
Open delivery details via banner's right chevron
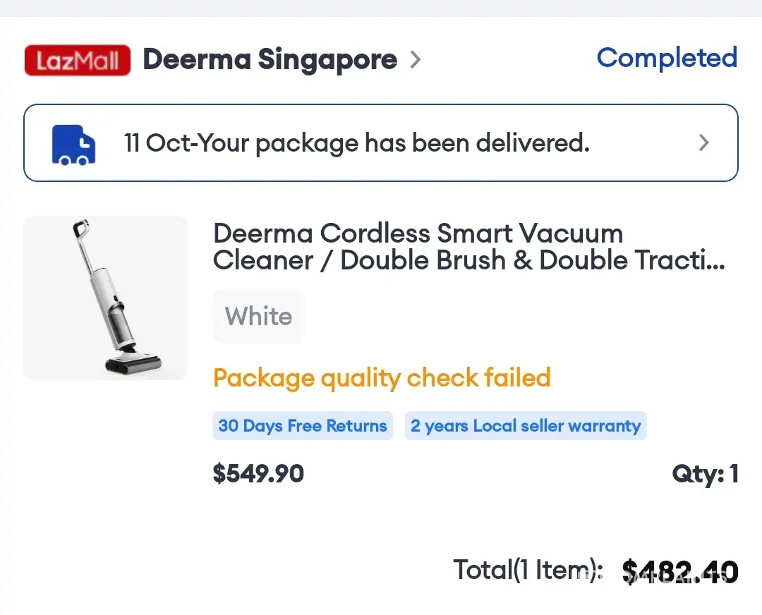pos(703,143)
